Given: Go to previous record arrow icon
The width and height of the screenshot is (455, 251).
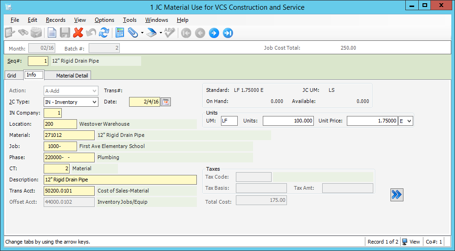Looking at the screenshot, I should (x=200, y=33).
